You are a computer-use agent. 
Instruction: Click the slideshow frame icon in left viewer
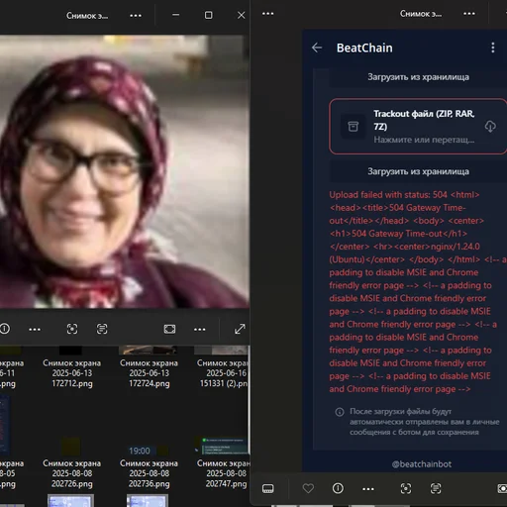(x=169, y=329)
